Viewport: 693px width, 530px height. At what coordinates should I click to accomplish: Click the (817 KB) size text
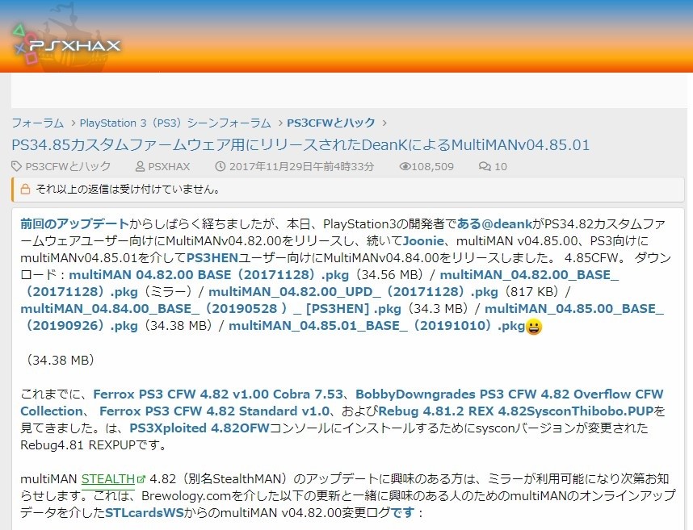(531, 292)
